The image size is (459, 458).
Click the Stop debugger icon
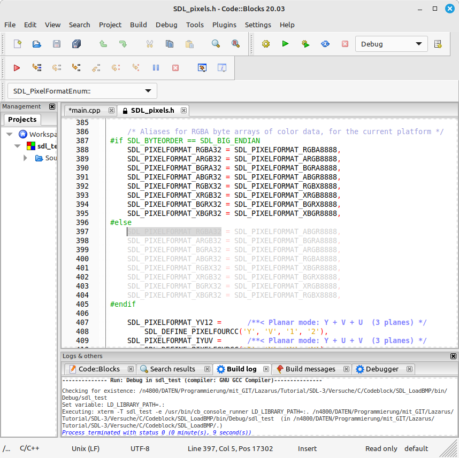(x=175, y=68)
